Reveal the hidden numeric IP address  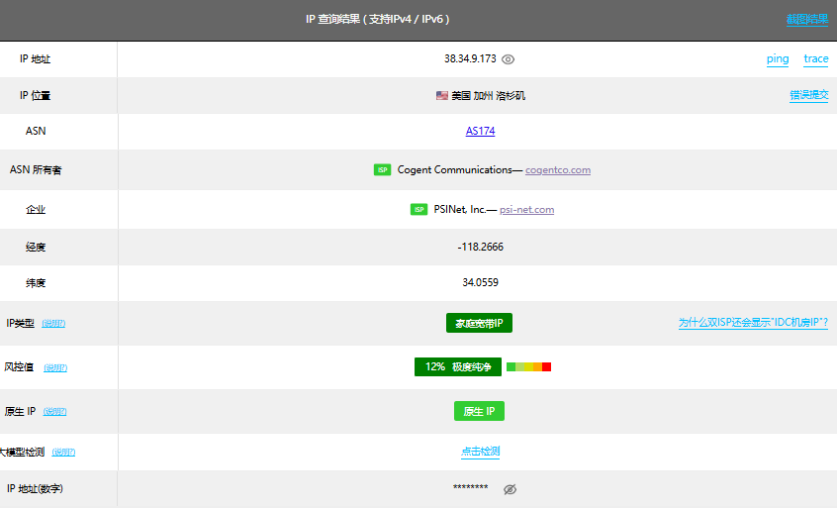pos(511,489)
